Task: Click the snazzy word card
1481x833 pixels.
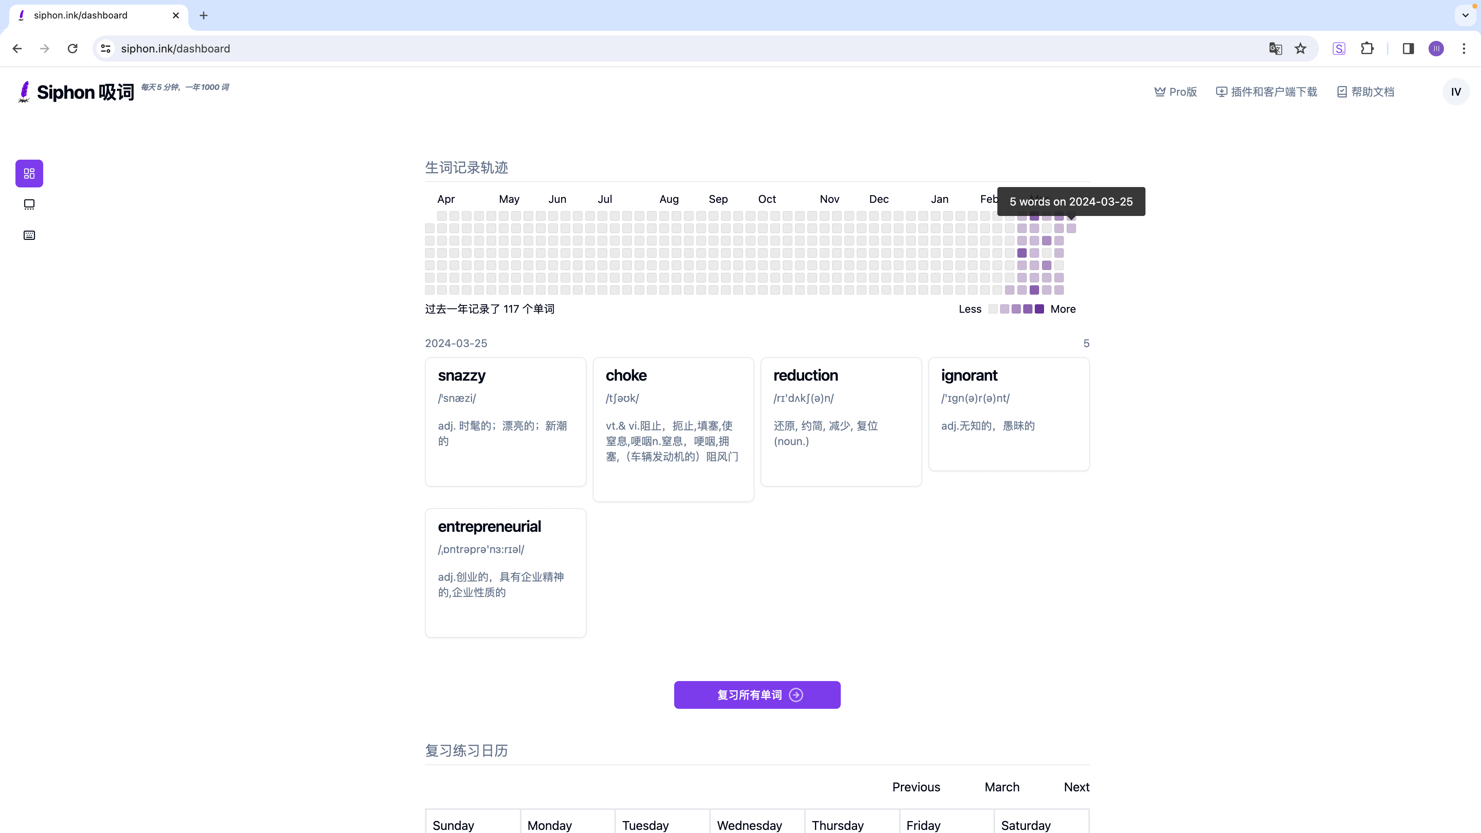Action: pos(505,422)
